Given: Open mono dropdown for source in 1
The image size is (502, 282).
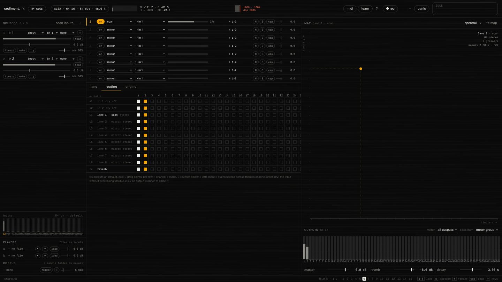Looking at the screenshot, I should coord(67,33).
